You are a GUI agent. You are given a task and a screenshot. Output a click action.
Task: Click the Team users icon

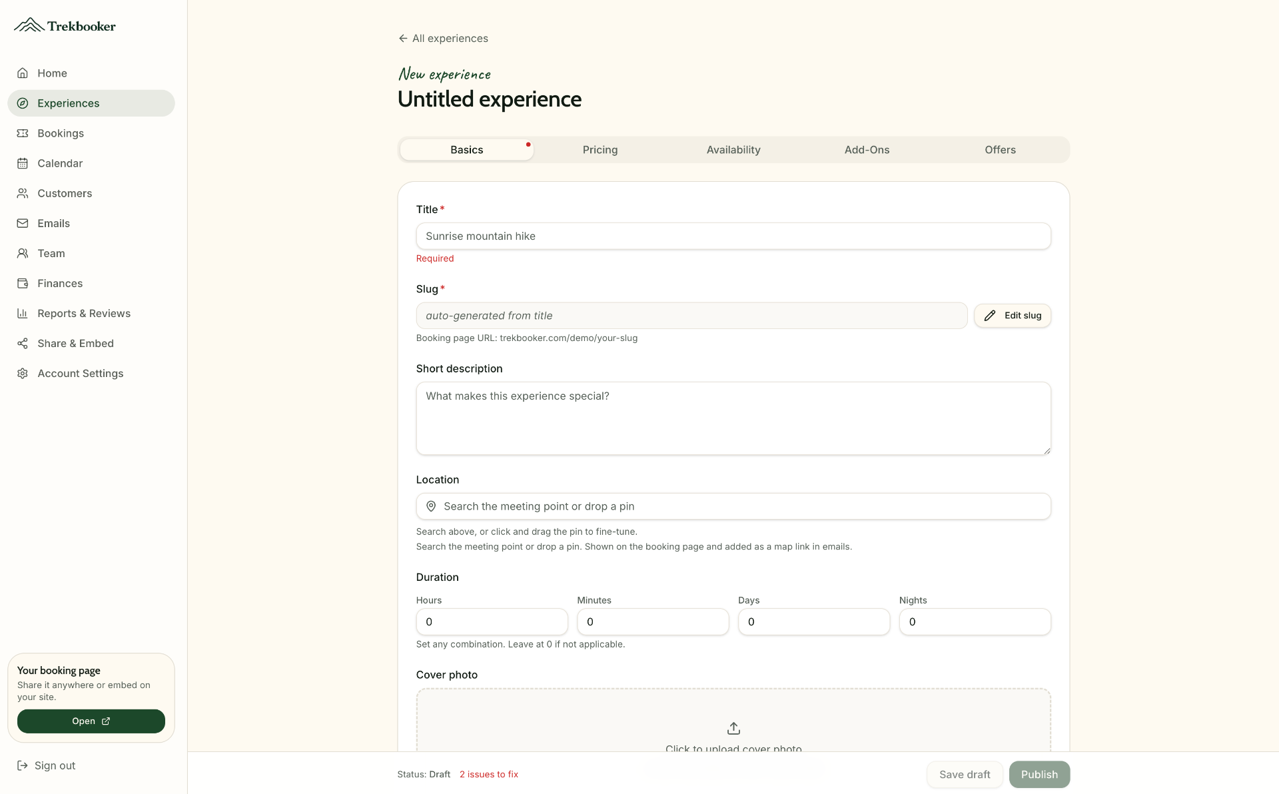click(23, 253)
